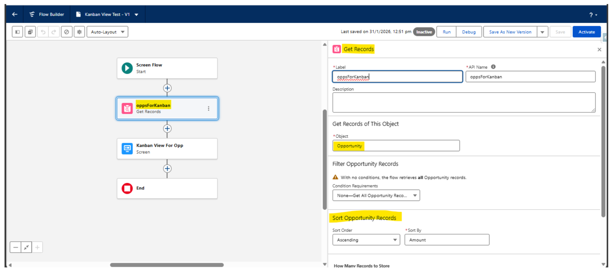Toggle the toolbox panel icon
The image size is (615, 276).
click(17, 32)
